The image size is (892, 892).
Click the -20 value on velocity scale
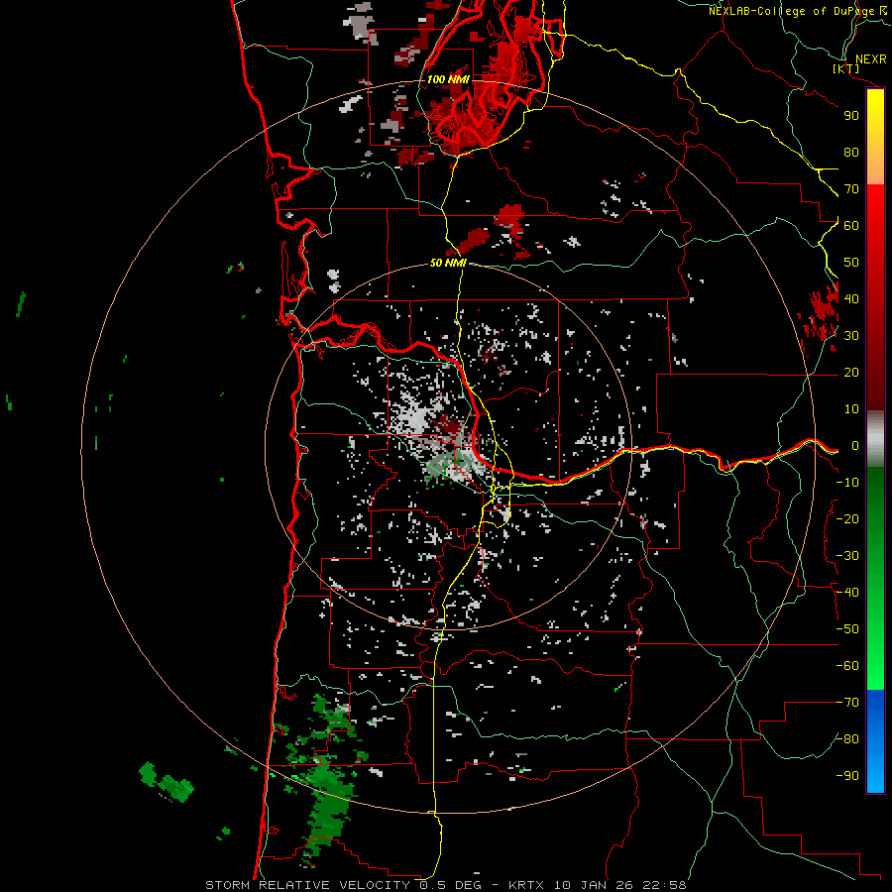point(847,518)
